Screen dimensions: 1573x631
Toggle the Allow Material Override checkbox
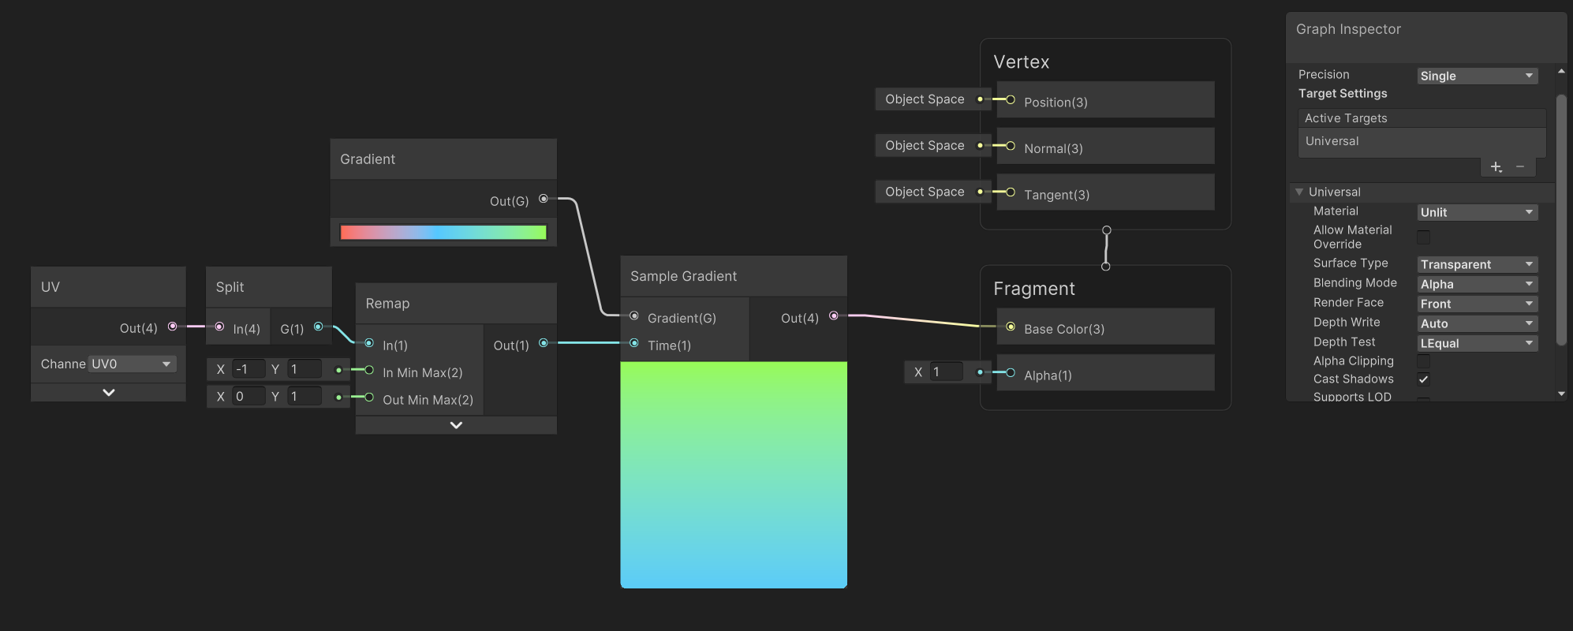coord(1423,237)
